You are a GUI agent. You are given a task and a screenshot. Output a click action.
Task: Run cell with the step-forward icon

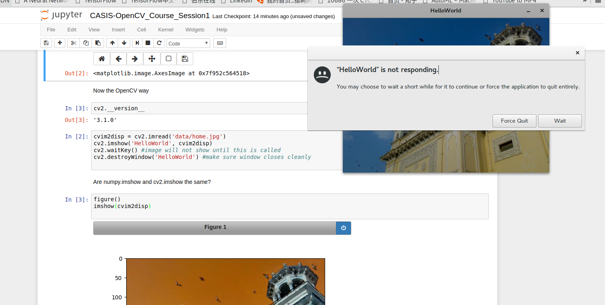[x=138, y=43]
